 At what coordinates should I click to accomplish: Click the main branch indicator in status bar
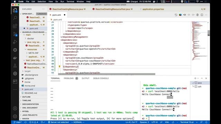coord(18,122)
